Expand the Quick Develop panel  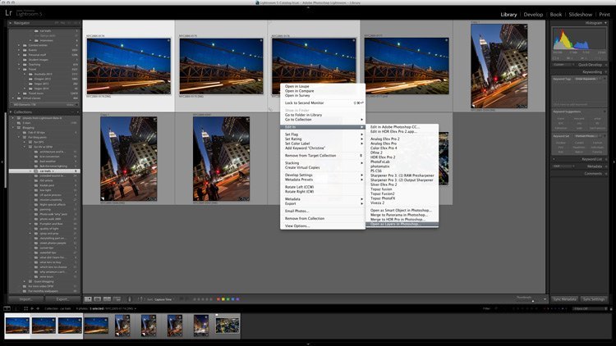606,65
